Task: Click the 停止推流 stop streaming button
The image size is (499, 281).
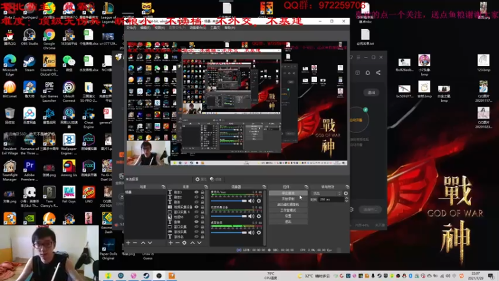Action: (x=288, y=193)
